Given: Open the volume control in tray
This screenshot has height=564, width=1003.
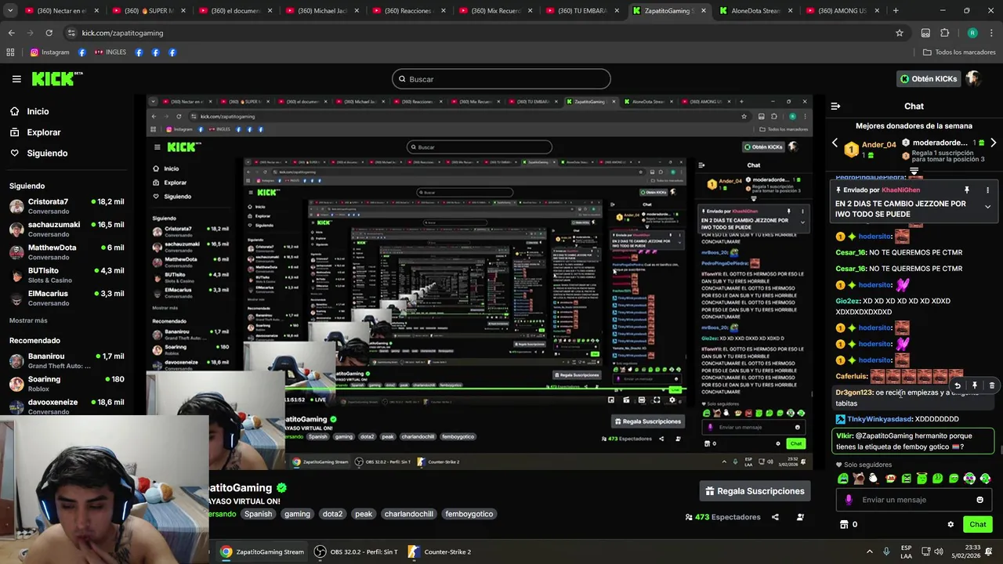Looking at the screenshot, I should tap(939, 551).
